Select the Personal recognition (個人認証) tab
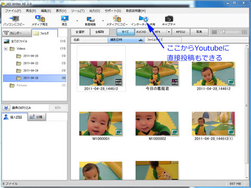251x188 pixels. point(15,117)
